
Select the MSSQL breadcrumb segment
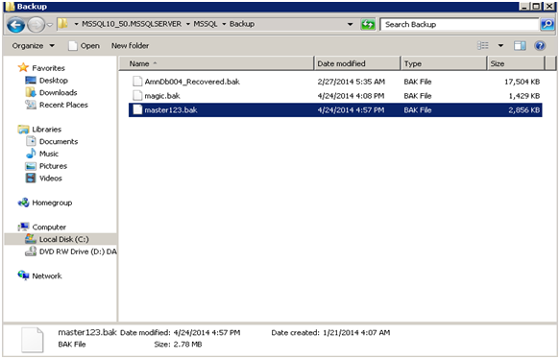(206, 24)
